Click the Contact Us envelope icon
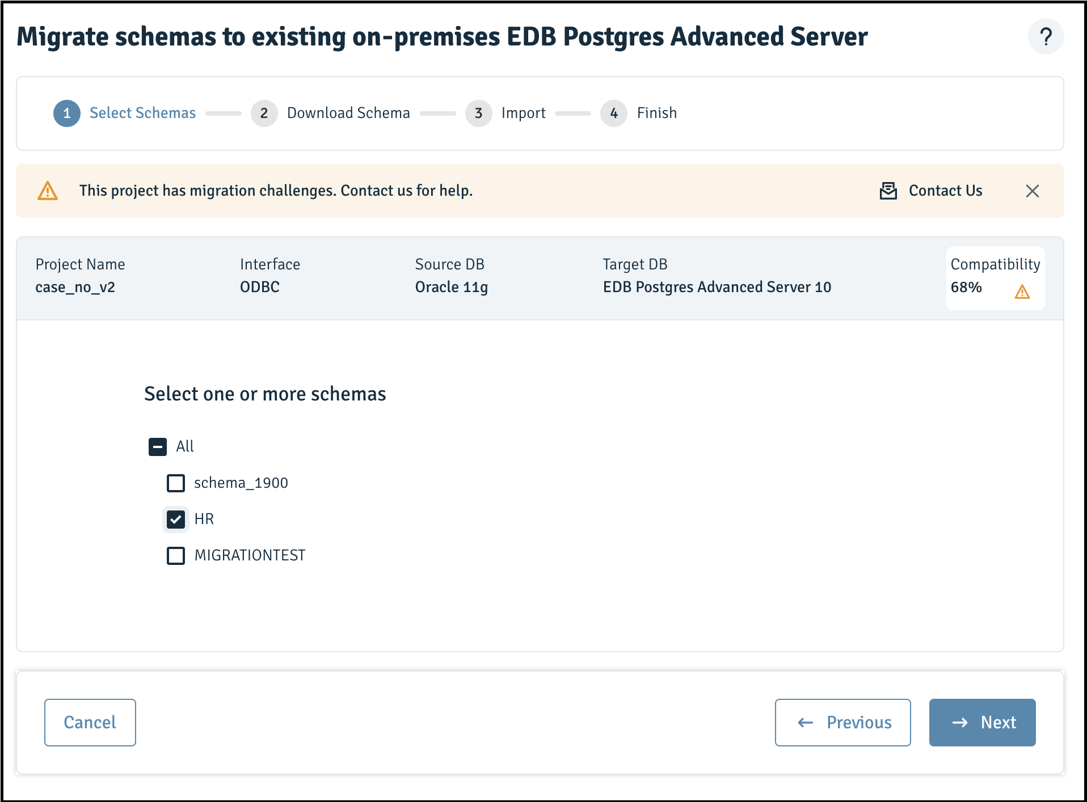This screenshot has width=1087, height=802. (888, 191)
